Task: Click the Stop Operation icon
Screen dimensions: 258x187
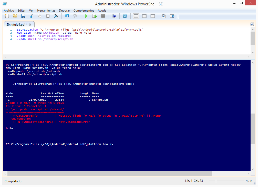Action: pyautogui.click(x=103, y=16)
